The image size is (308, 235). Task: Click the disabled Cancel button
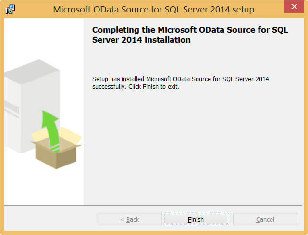click(265, 219)
